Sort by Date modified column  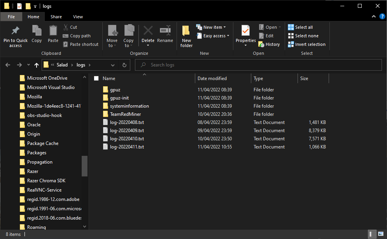point(223,79)
